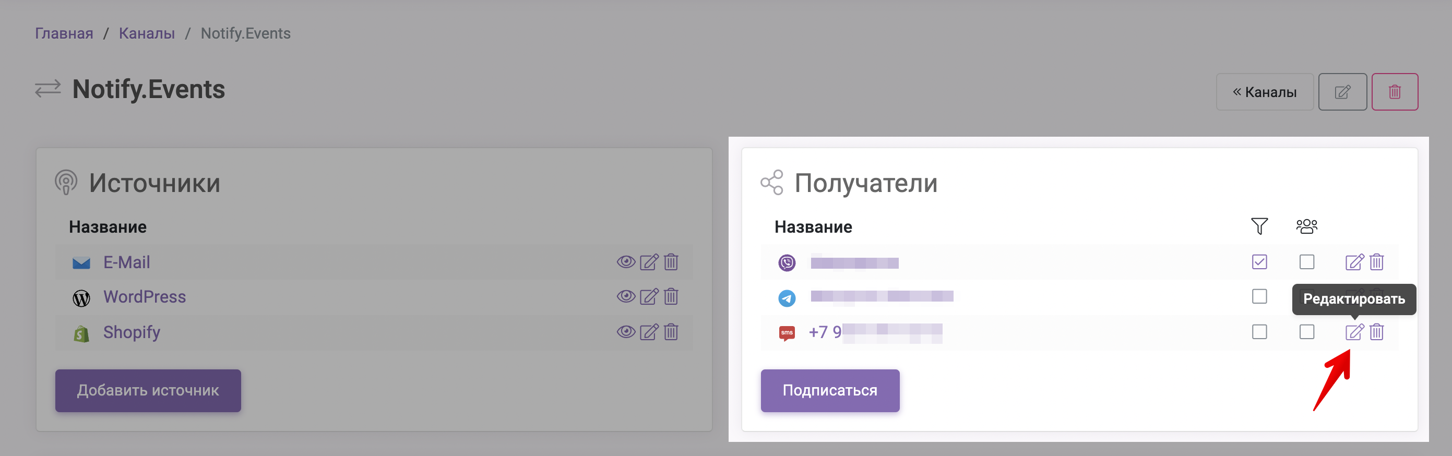Click the Источники broadcast icon
1452x456 pixels.
coord(66,183)
